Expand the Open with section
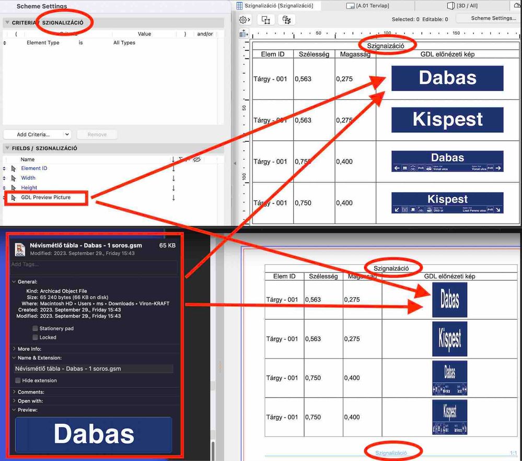The height and width of the screenshot is (461, 522). tap(14, 401)
